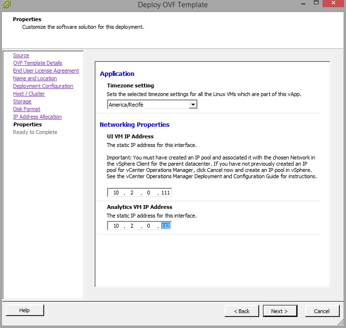This screenshot has width=346, height=328.
Task: Go to the Source step link
Action: click(21, 56)
